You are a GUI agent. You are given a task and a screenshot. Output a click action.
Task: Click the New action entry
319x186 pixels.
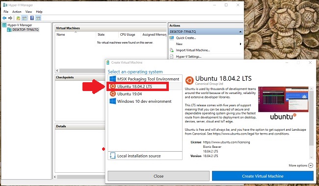(x=179, y=44)
